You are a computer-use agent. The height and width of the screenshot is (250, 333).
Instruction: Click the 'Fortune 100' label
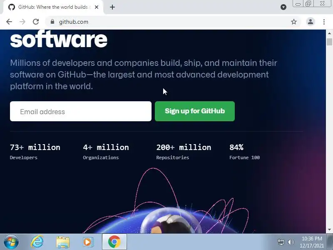244,157
